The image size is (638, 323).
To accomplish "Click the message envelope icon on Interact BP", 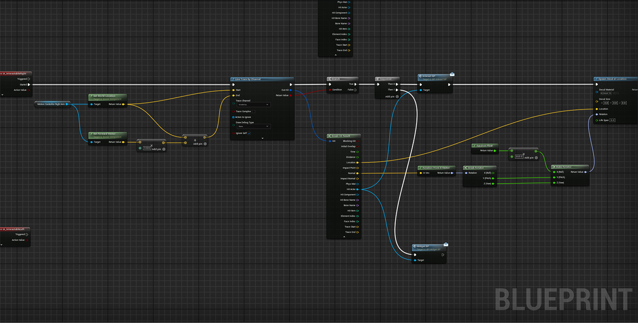I will tap(452, 74).
